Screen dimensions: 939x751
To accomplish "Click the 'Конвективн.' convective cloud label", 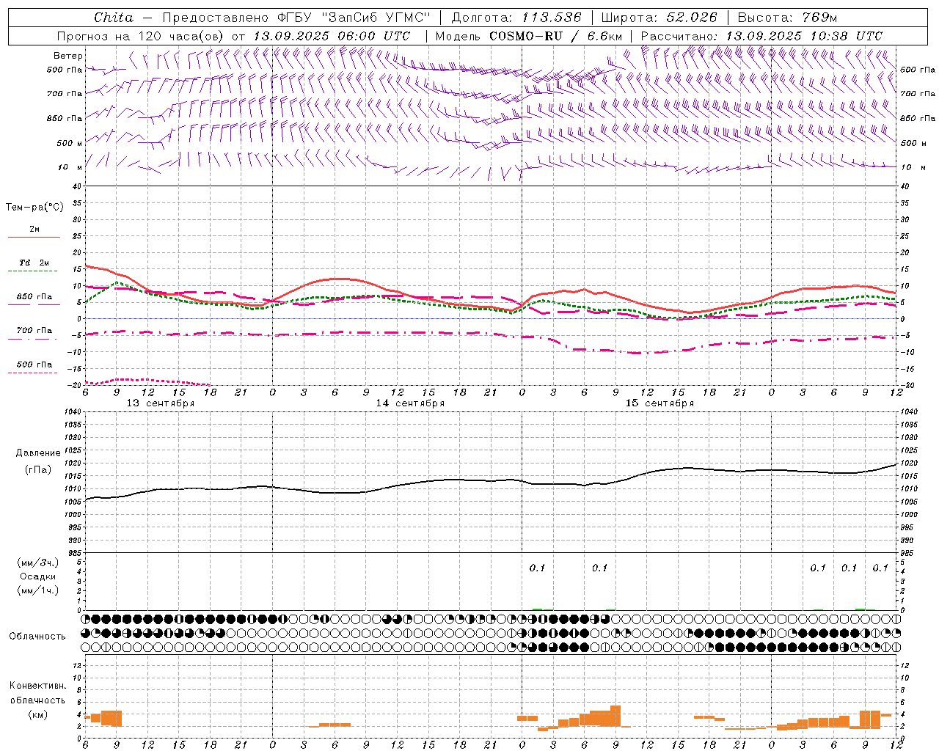I will tap(37, 686).
